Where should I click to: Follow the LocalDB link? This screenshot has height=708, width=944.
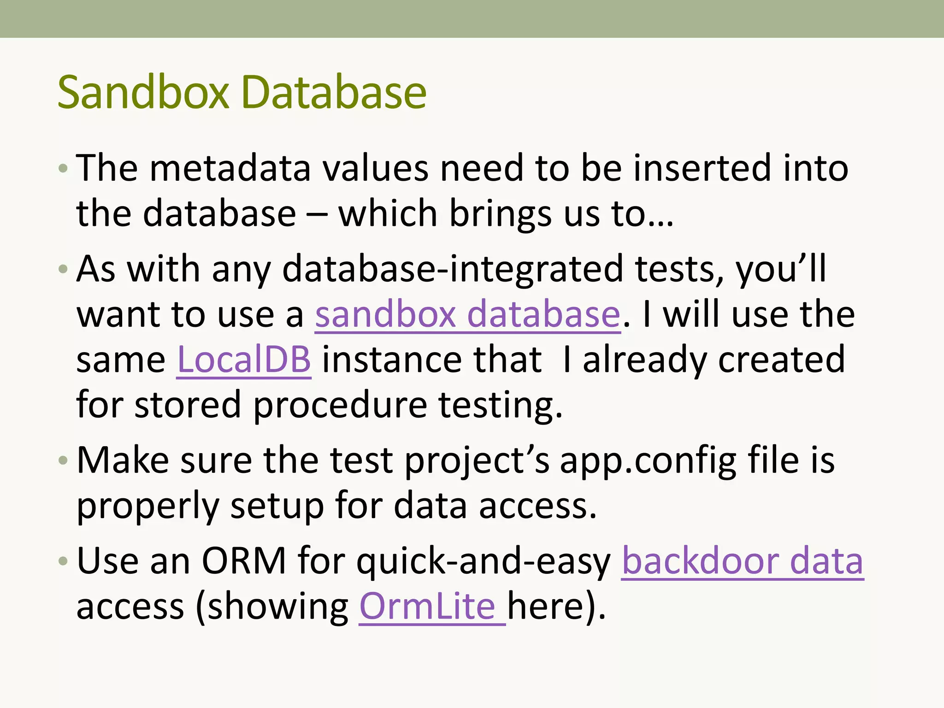click(244, 360)
